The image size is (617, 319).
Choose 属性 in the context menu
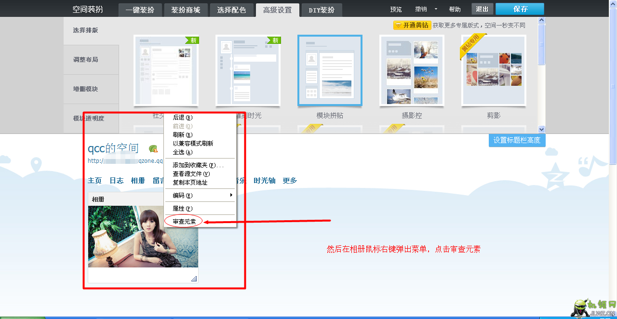pyautogui.click(x=200, y=209)
